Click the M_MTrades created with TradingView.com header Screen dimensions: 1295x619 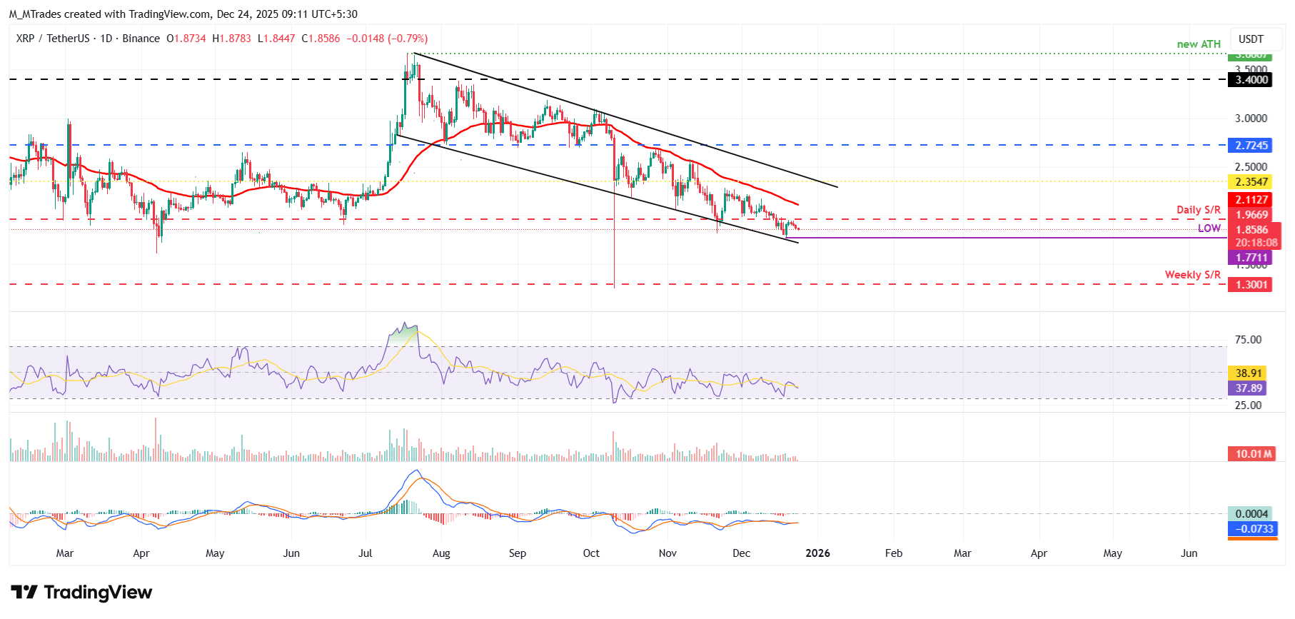pos(183,14)
